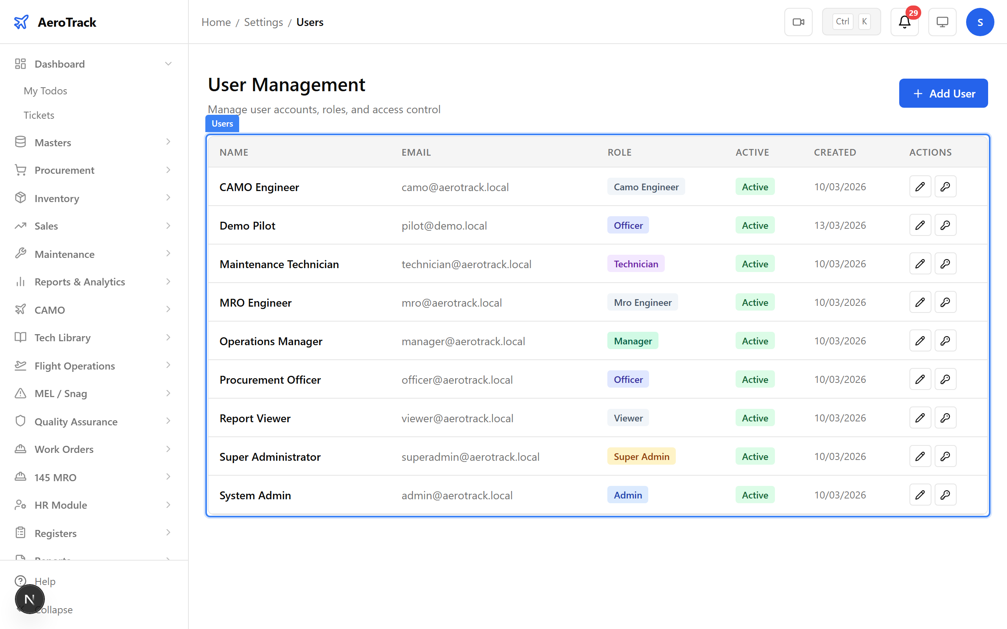Image resolution: width=1007 pixels, height=629 pixels.
Task: Expand the Masters menu
Action: coord(52,142)
